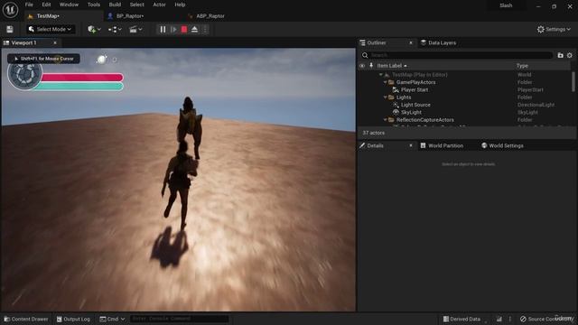This screenshot has width=578, height=325.
Task: Open Outliner settings gear
Action: (x=570, y=55)
